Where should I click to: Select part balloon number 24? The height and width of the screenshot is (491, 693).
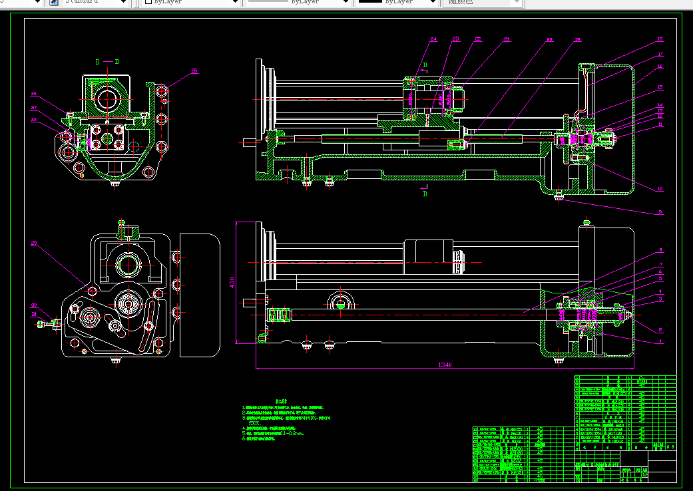pos(433,40)
